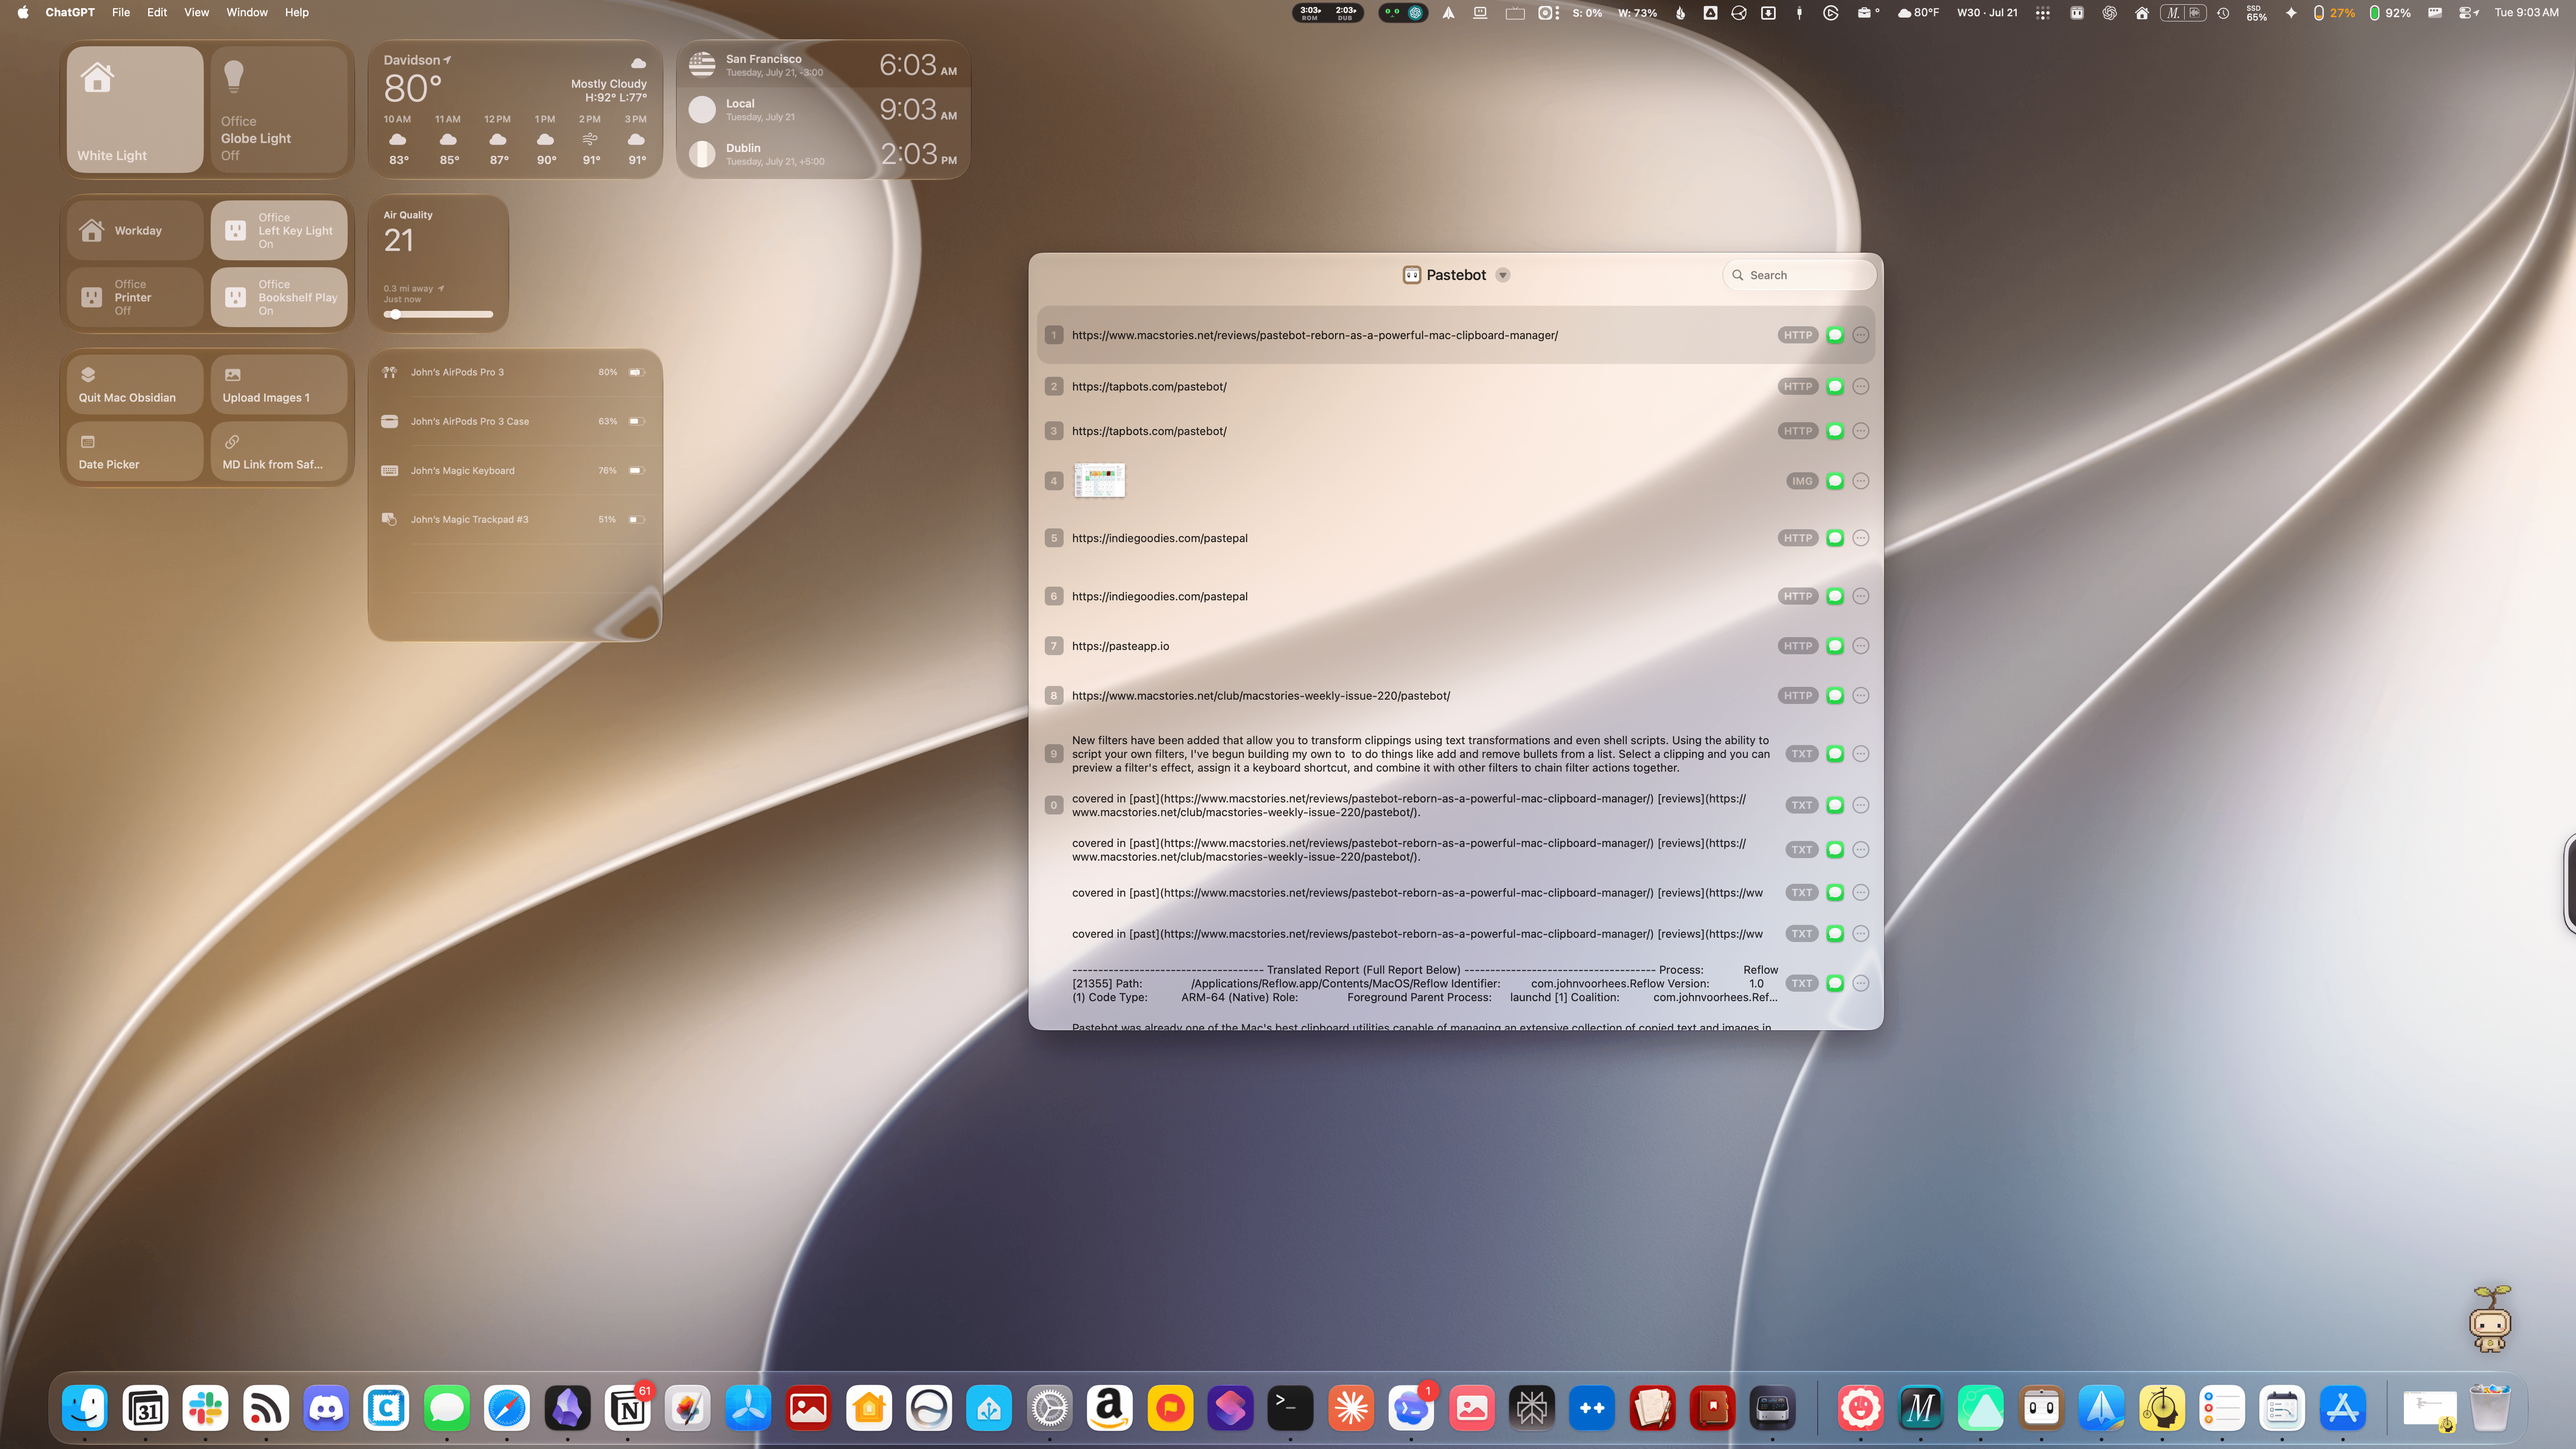Toggle Office Left Key Light tile
Image resolution: width=2576 pixels, height=1449 pixels.
pos(279,230)
